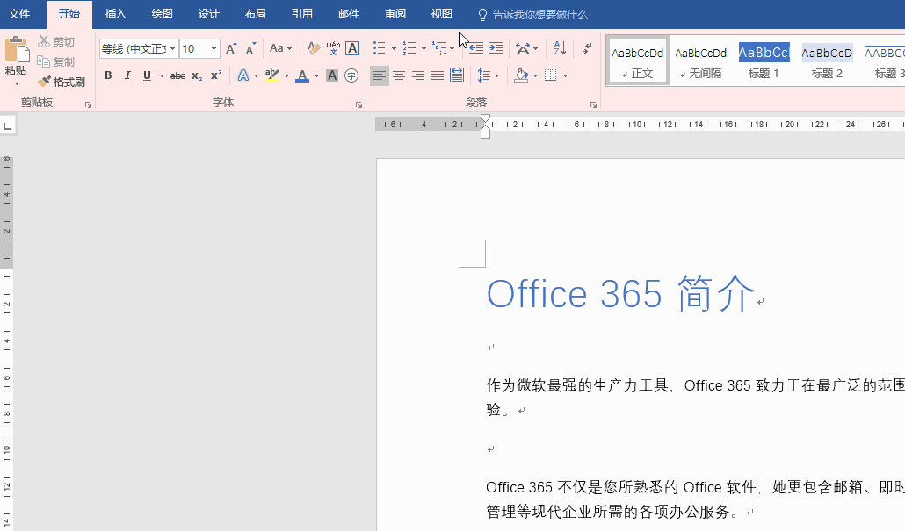Apply the 标题 1 style
Image resolution: width=905 pixels, height=531 pixels.
click(x=764, y=61)
